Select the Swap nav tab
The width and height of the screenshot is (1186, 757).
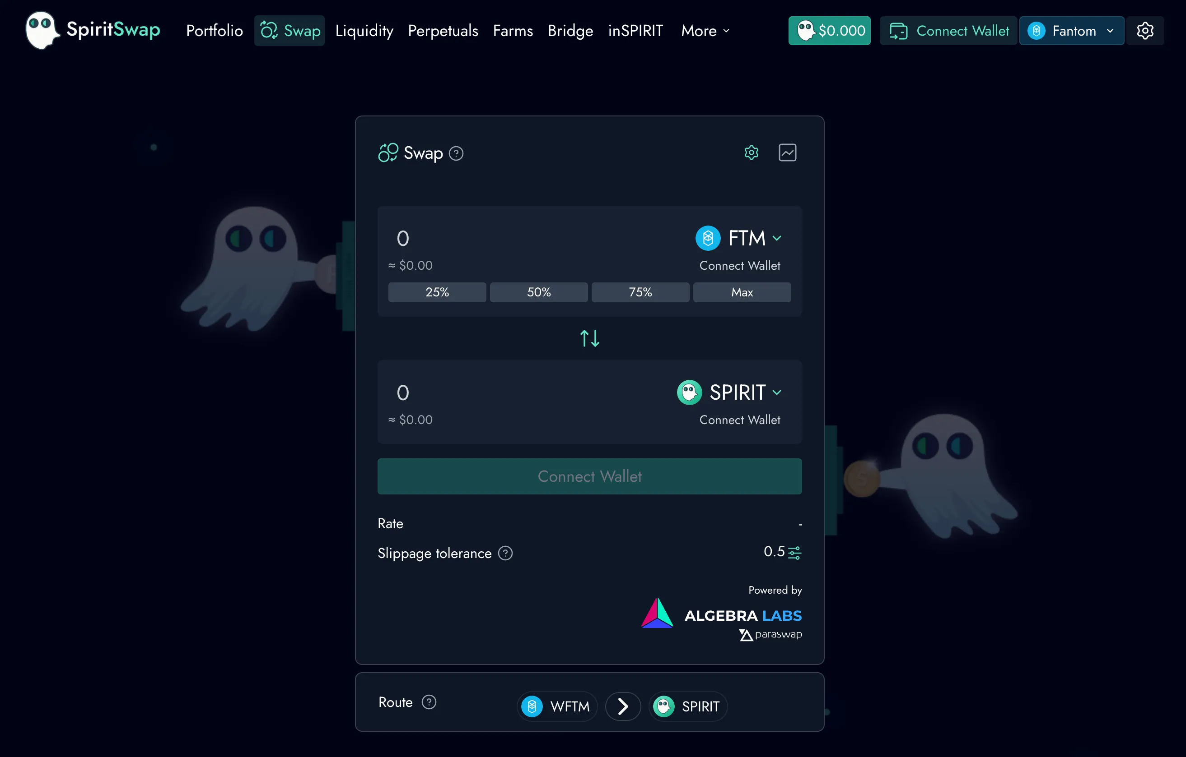click(289, 31)
